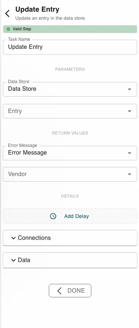Select the Error Message return value field
This screenshot has height=328, width=139.
click(70, 153)
